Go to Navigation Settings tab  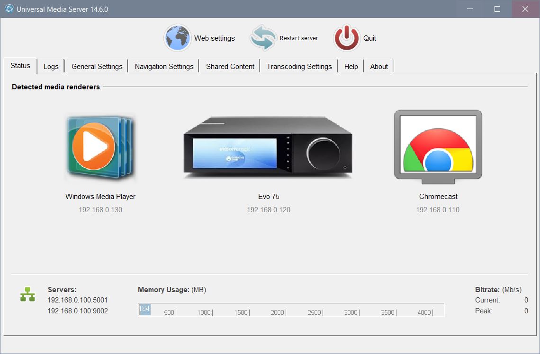pyautogui.click(x=164, y=66)
